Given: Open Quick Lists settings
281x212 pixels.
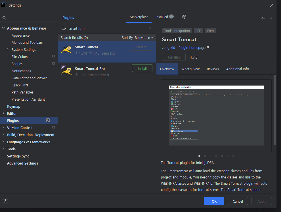Looking at the screenshot, I should (20, 85).
